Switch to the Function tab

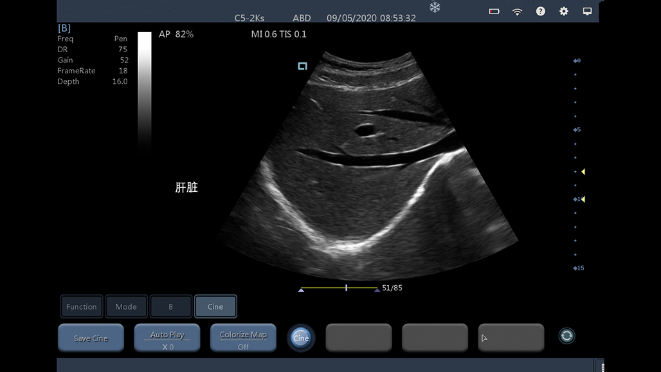82,306
